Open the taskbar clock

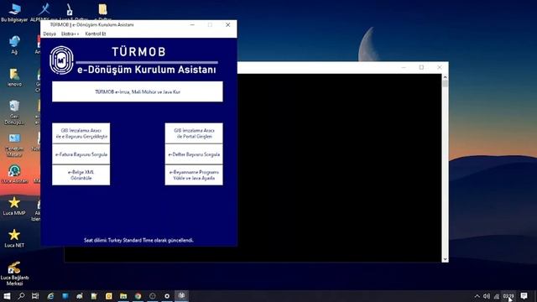coord(508,296)
